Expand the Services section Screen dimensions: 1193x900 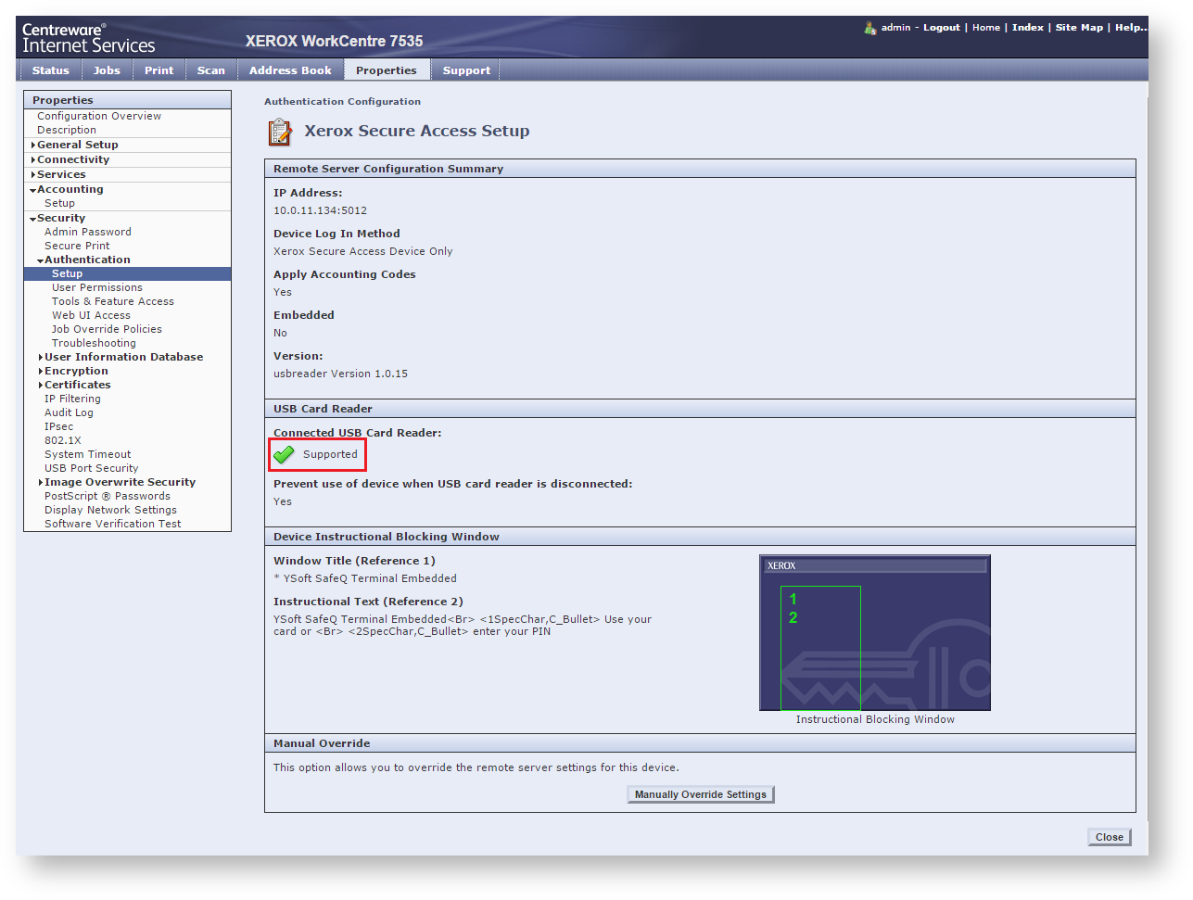60,174
